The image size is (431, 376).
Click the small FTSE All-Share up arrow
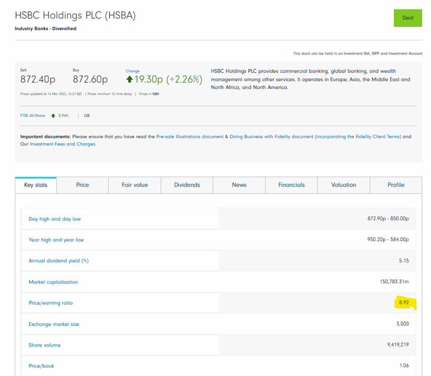pyautogui.click(x=53, y=116)
